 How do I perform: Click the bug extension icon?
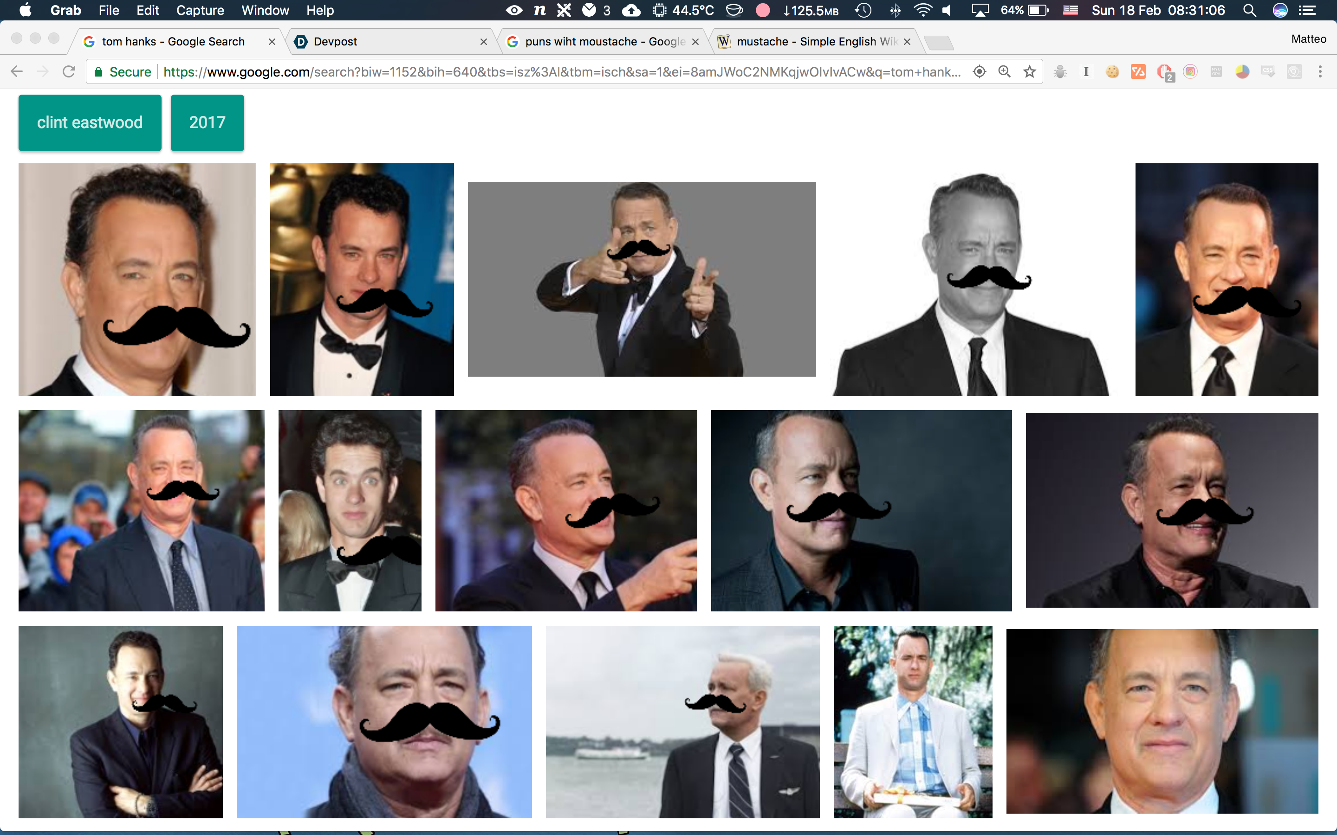coord(1060,72)
